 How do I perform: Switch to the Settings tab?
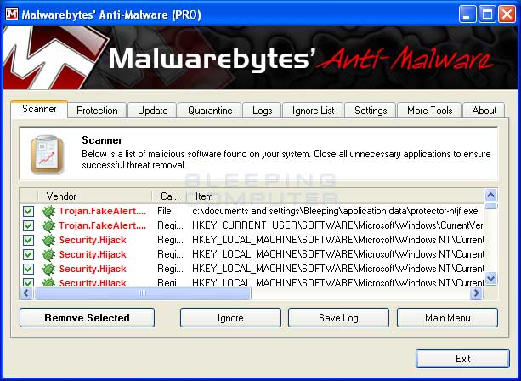coord(371,111)
